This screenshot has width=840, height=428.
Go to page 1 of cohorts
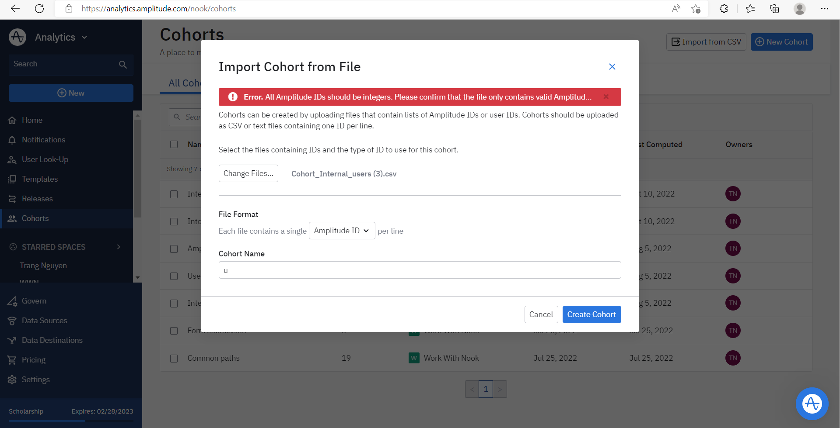486,389
